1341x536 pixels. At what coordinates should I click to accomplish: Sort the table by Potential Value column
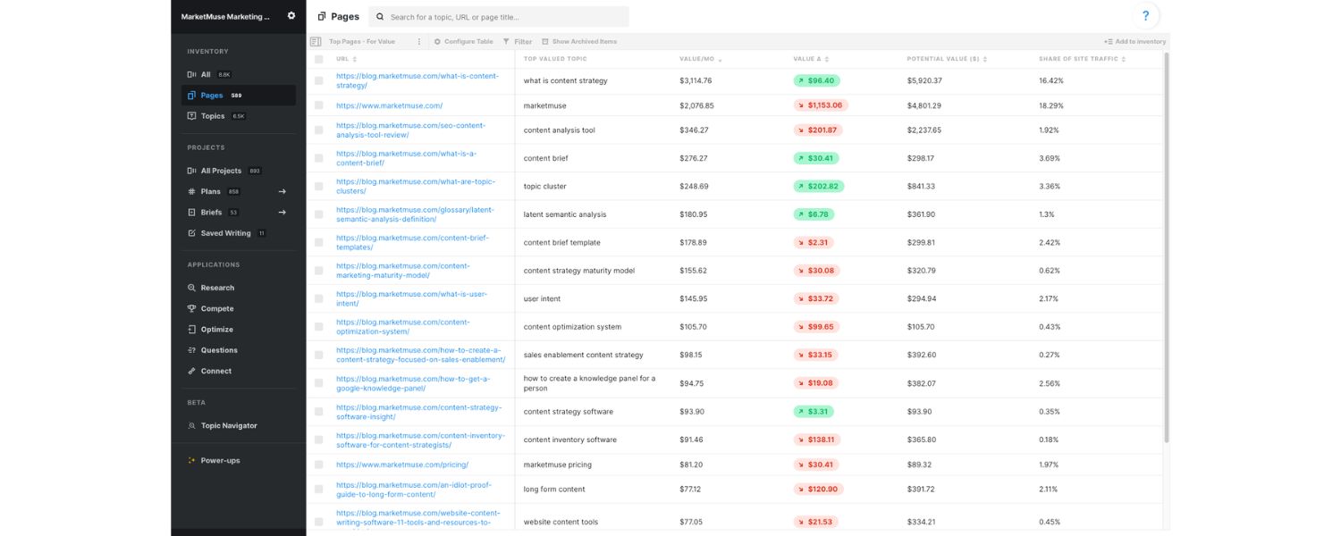pos(985,57)
